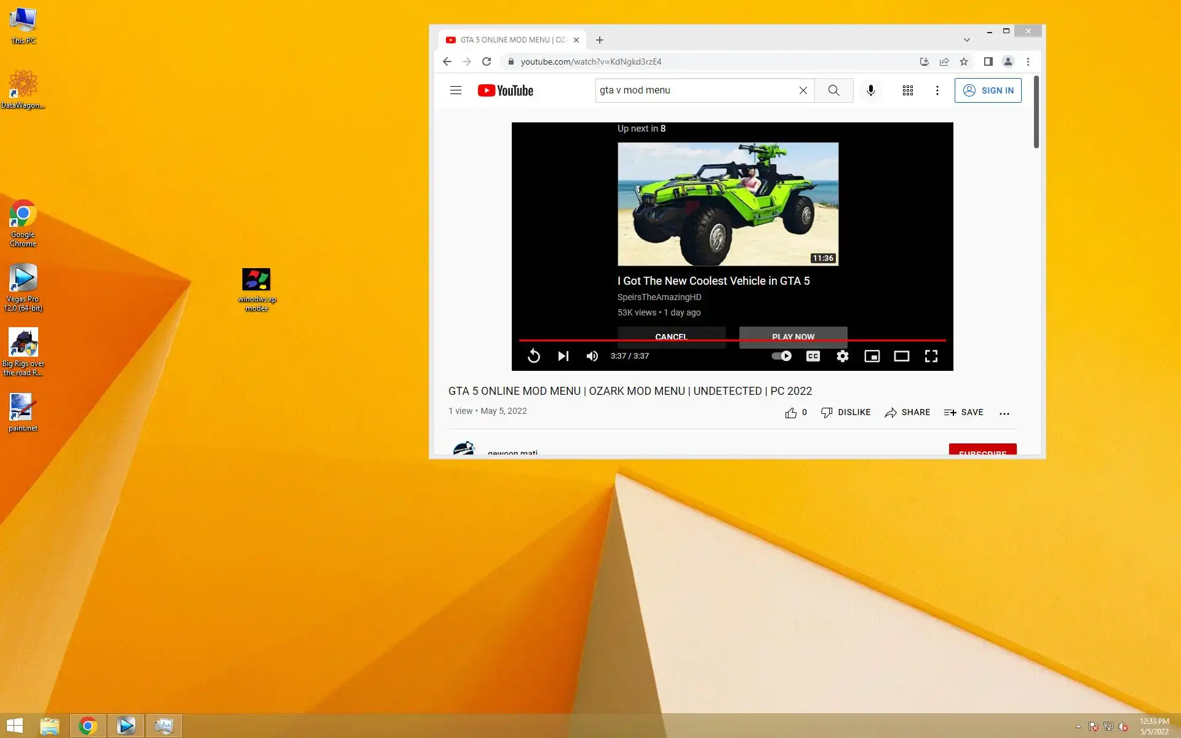
Task: Search by voice with microphone icon
Action: (x=870, y=90)
